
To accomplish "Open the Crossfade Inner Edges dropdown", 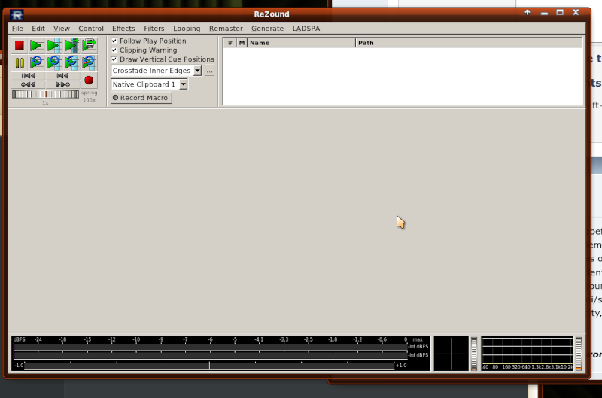I will (197, 71).
